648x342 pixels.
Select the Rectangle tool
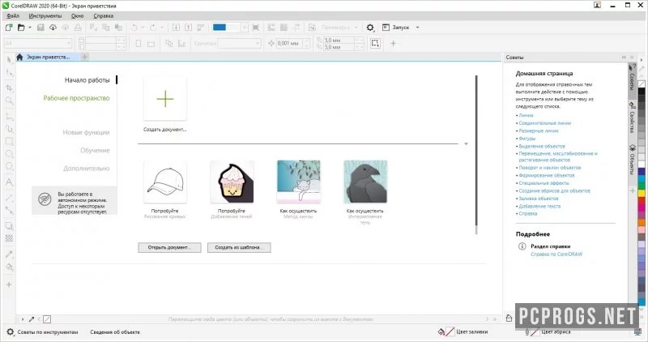pyautogui.click(x=9, y=142)
